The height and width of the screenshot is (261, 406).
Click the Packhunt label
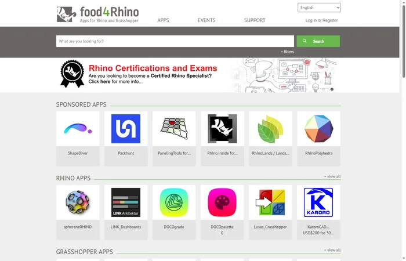pyautogui.click(x=126, y=153)
